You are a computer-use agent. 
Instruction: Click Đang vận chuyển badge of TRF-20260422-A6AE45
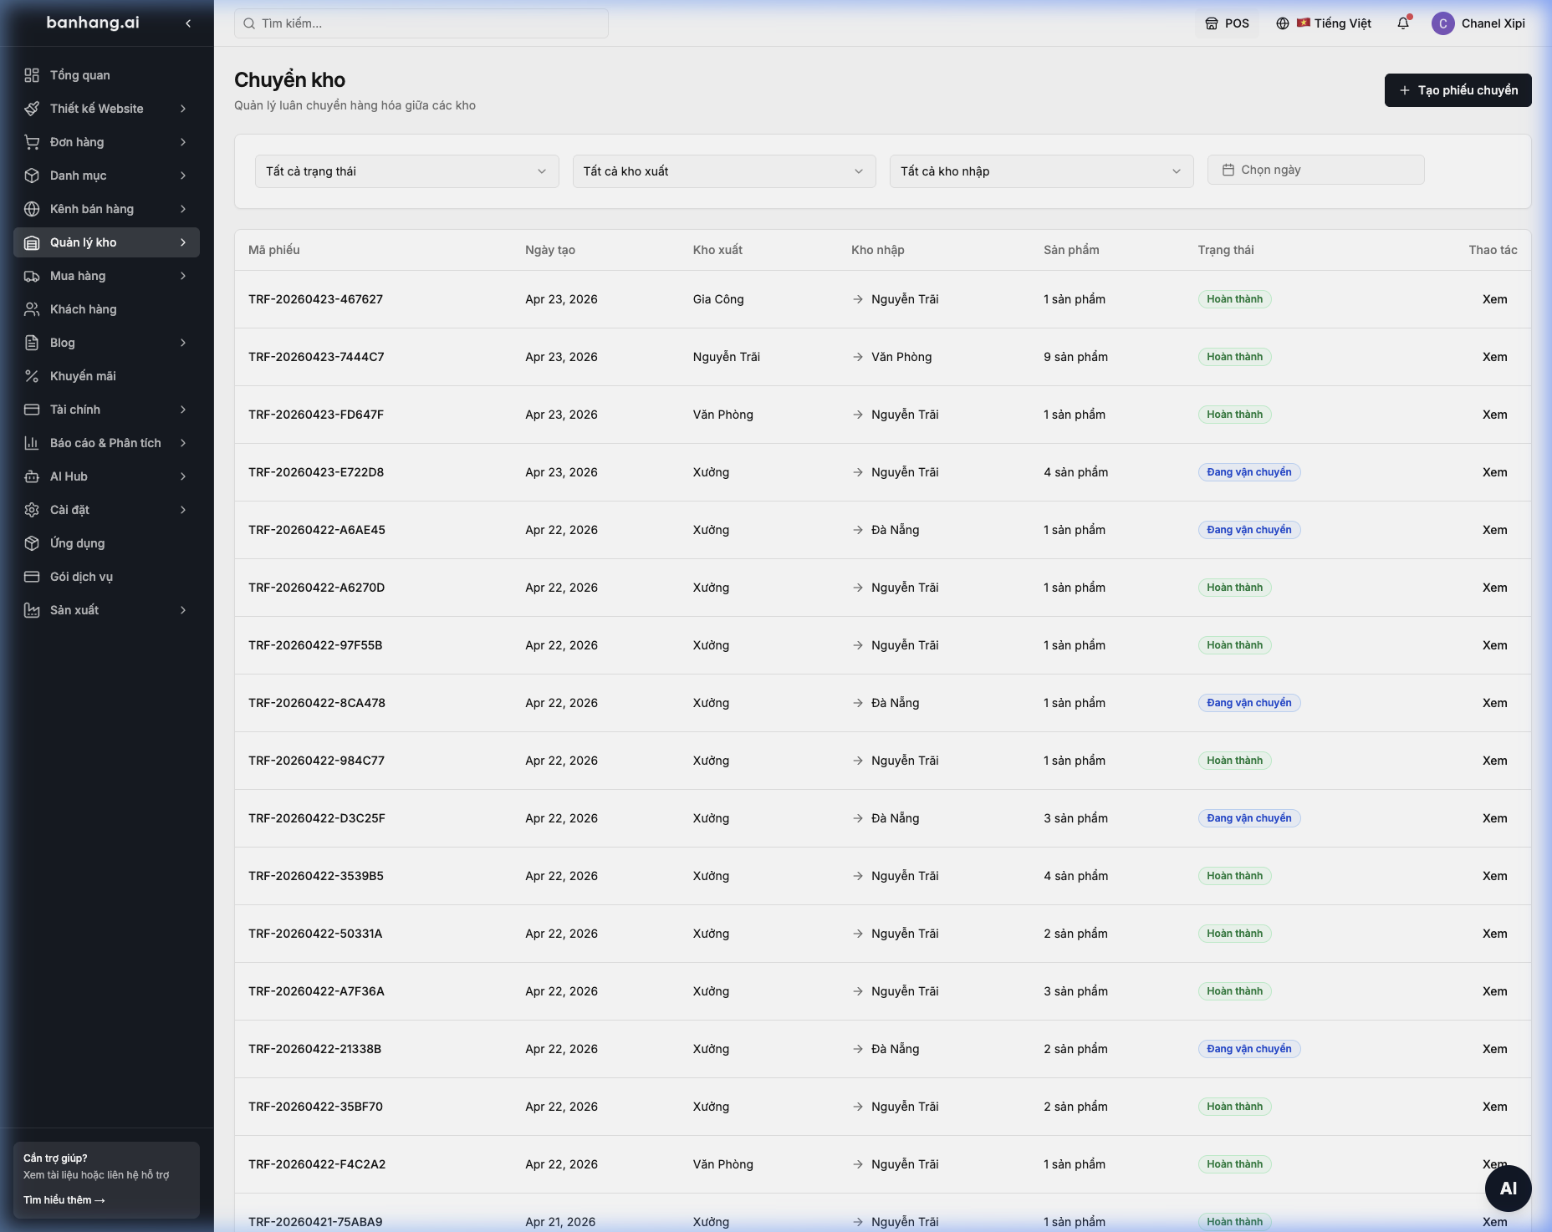point(1249,530)
